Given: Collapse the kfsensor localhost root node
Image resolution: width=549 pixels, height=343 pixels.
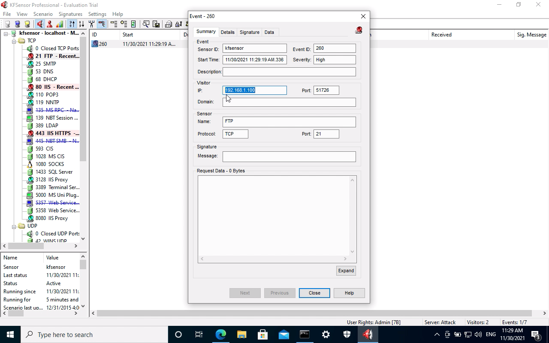Looking at the screenshot, I should 6,33.
